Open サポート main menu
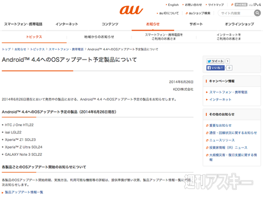Image resolution: width=263 pixels, height=200 pixels. (196, 24)
